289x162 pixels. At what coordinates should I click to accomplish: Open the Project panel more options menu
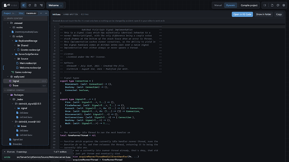pos(46,13)
